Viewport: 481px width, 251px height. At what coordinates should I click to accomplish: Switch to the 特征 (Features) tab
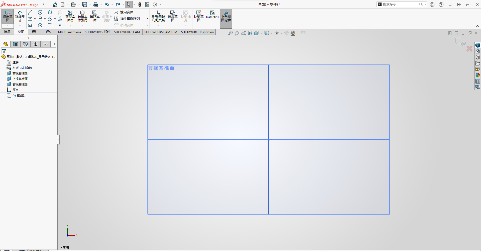tap(7, 32)
